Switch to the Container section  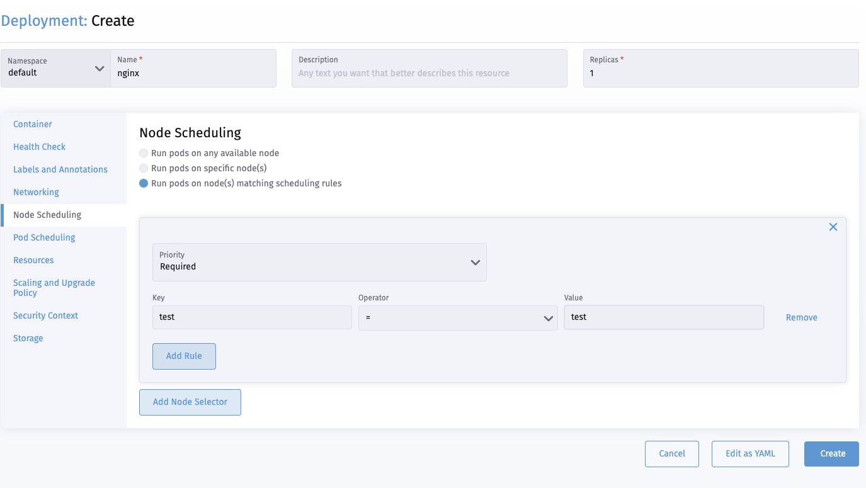click(32, 124)
